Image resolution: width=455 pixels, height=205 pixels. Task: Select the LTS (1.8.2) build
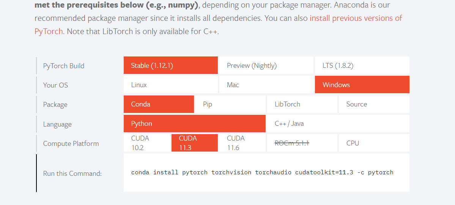pos(362,66)
